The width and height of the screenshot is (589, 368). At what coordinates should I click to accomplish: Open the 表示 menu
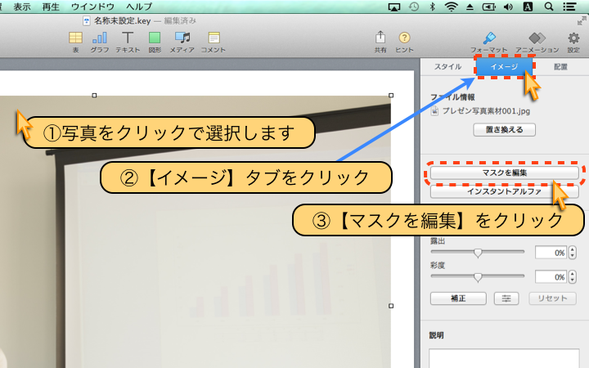point(22,7)
